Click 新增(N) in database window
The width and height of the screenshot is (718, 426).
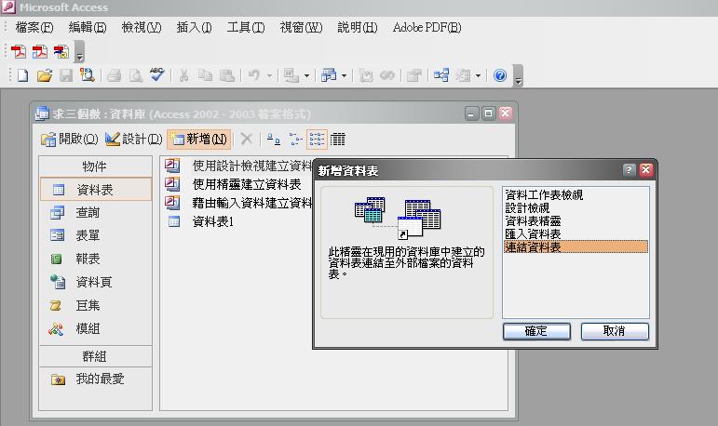(x=198, y=139)
